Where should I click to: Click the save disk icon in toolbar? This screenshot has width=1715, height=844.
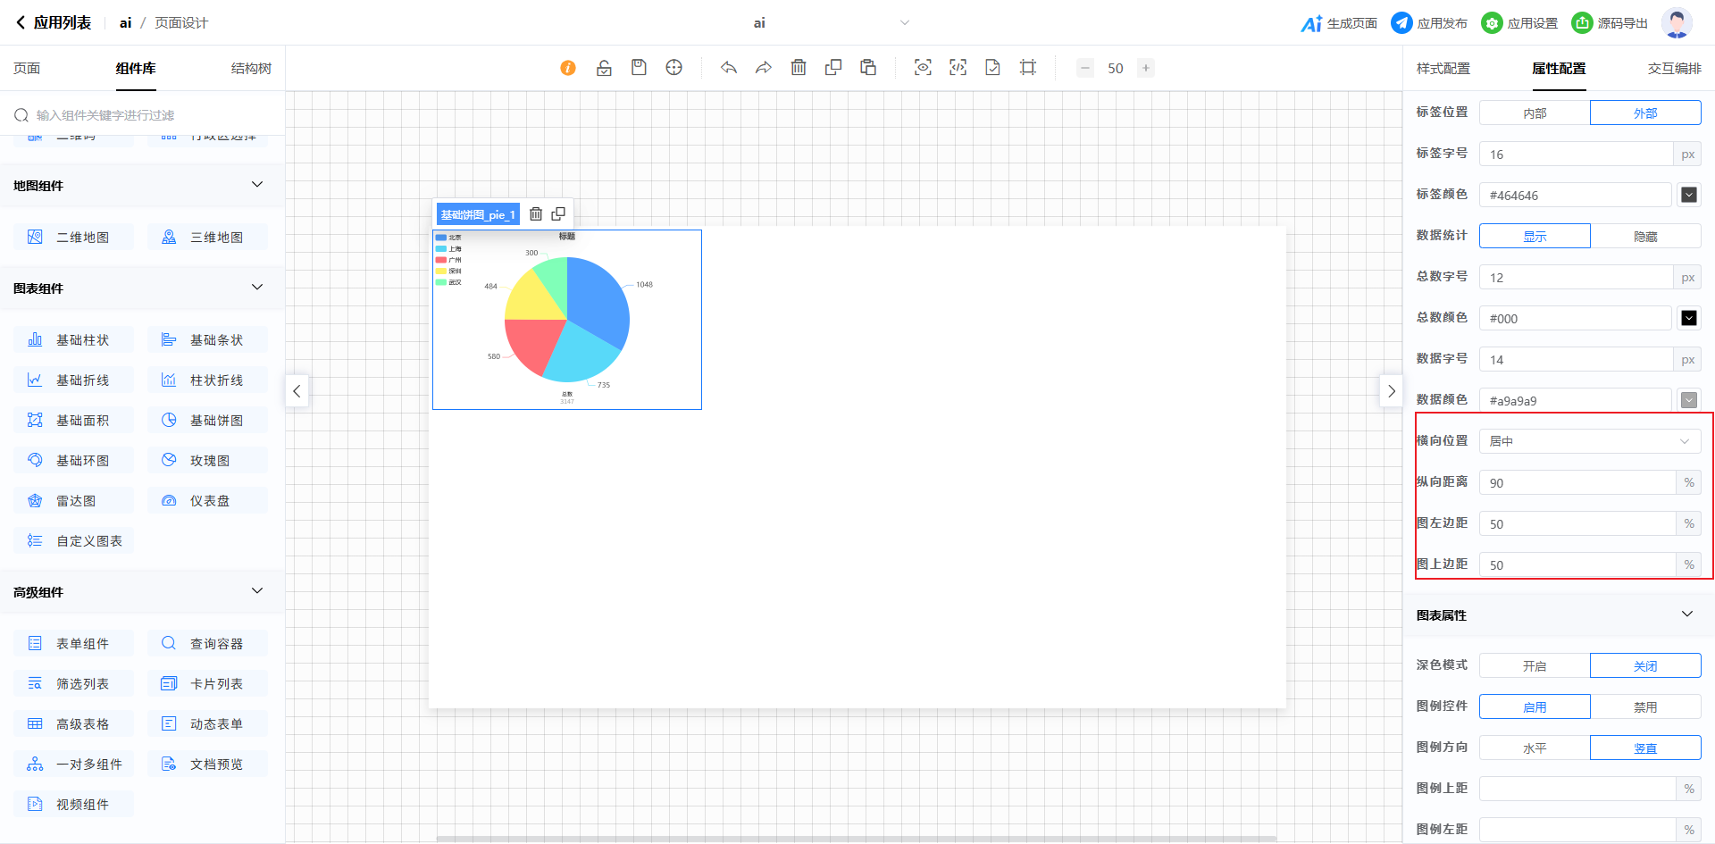[639, 68]
